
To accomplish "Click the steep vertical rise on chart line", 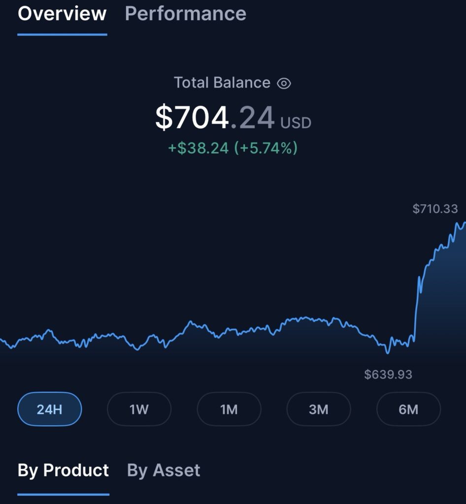I will coord(416,309).
